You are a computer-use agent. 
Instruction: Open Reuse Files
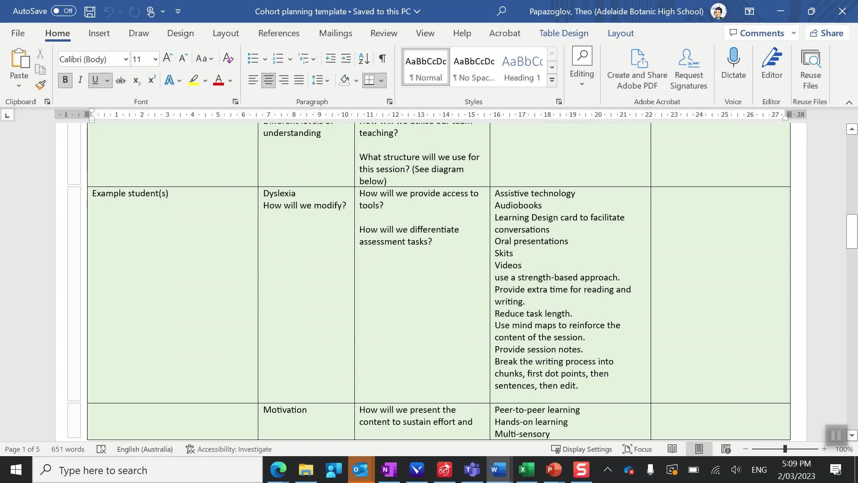[810, 67]
